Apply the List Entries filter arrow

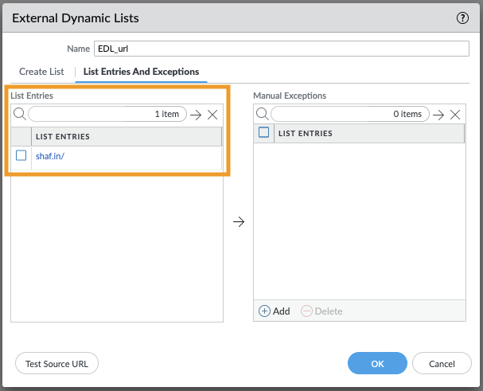click(196, 115)
